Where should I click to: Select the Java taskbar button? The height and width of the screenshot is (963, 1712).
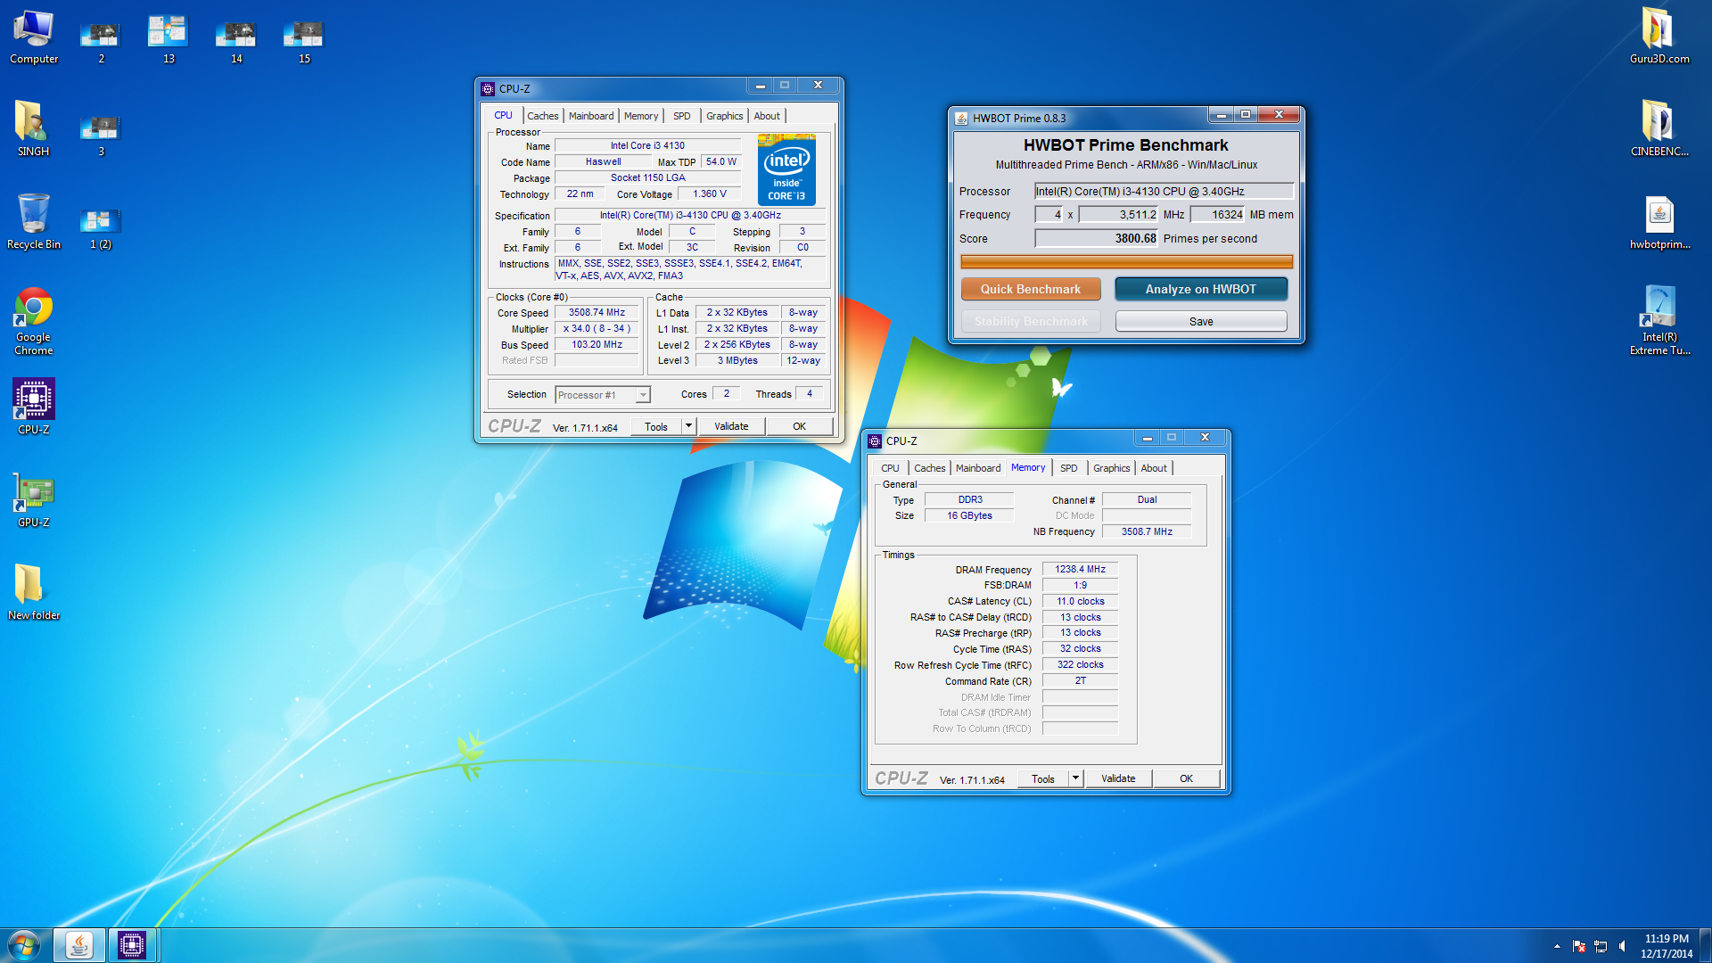click(x=78, y=945)
